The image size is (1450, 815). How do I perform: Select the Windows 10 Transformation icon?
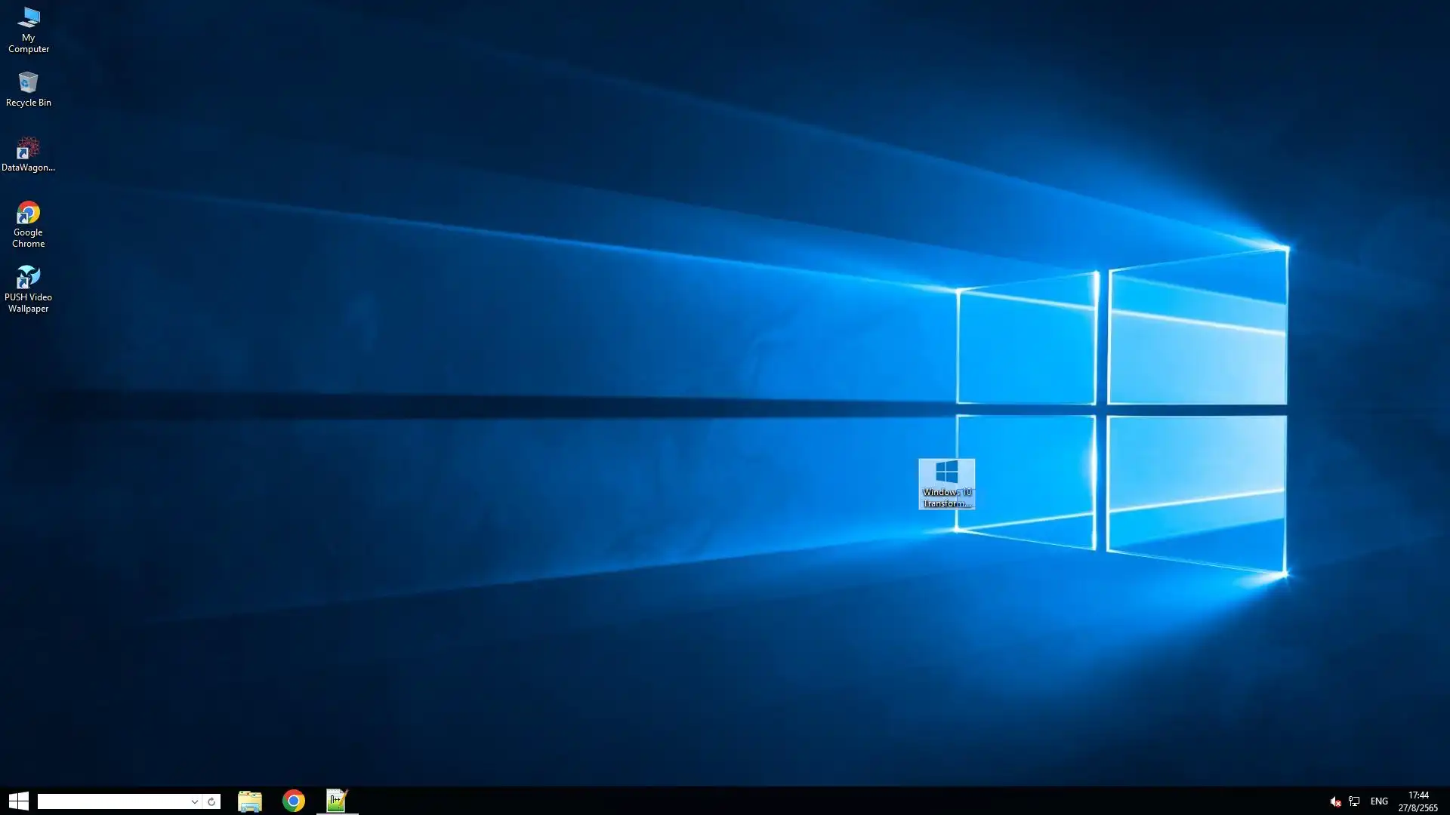point(946,474)
